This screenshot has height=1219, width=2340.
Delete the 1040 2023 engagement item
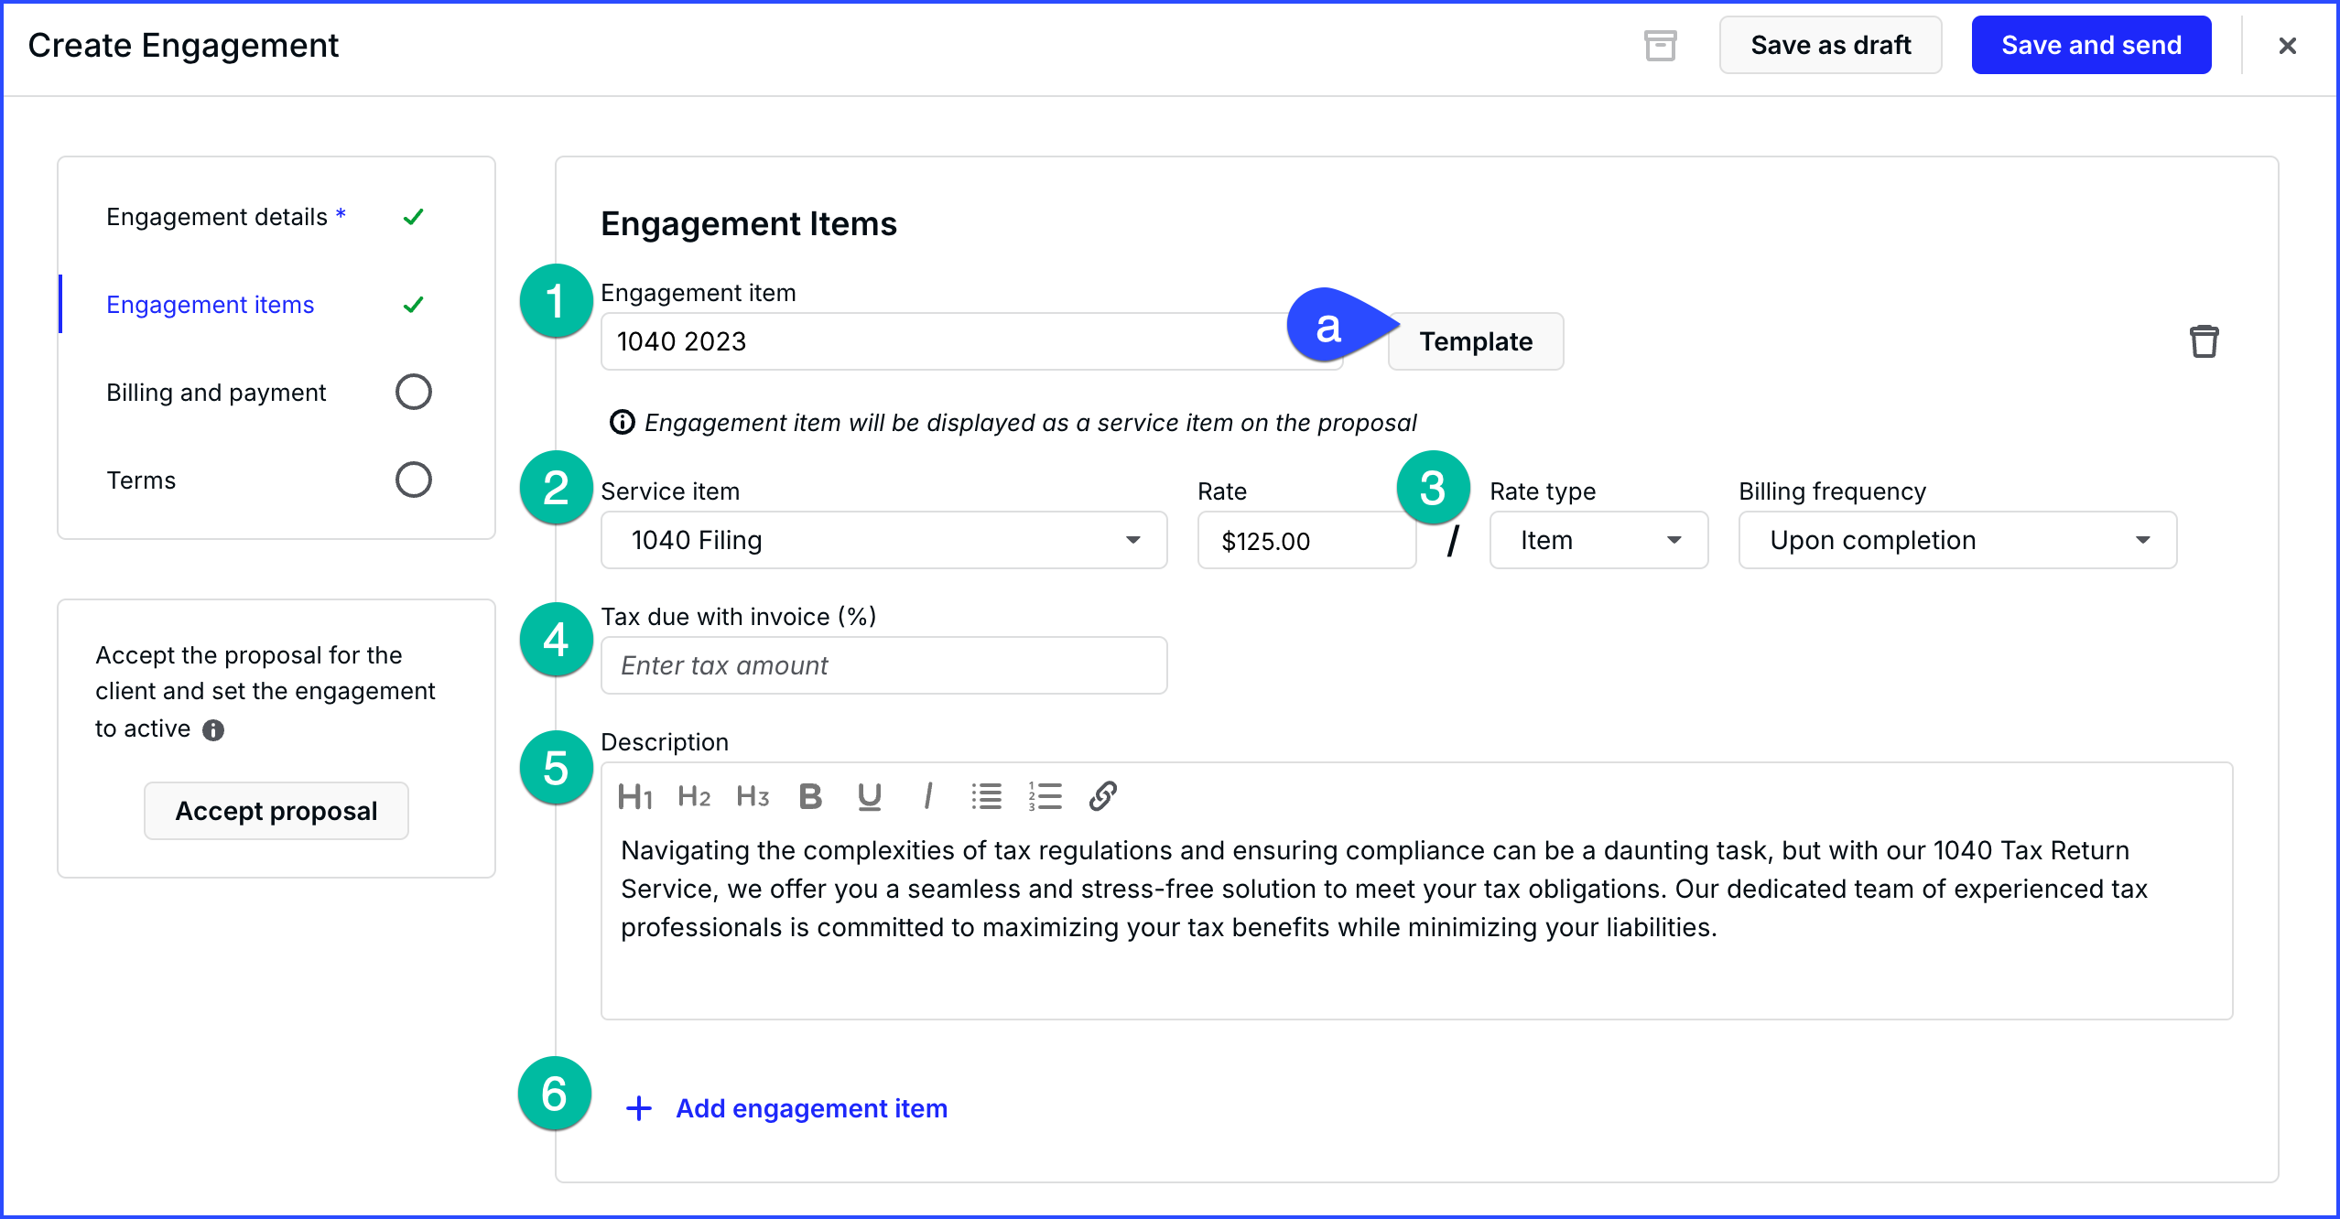click(x=2205, y=340)
